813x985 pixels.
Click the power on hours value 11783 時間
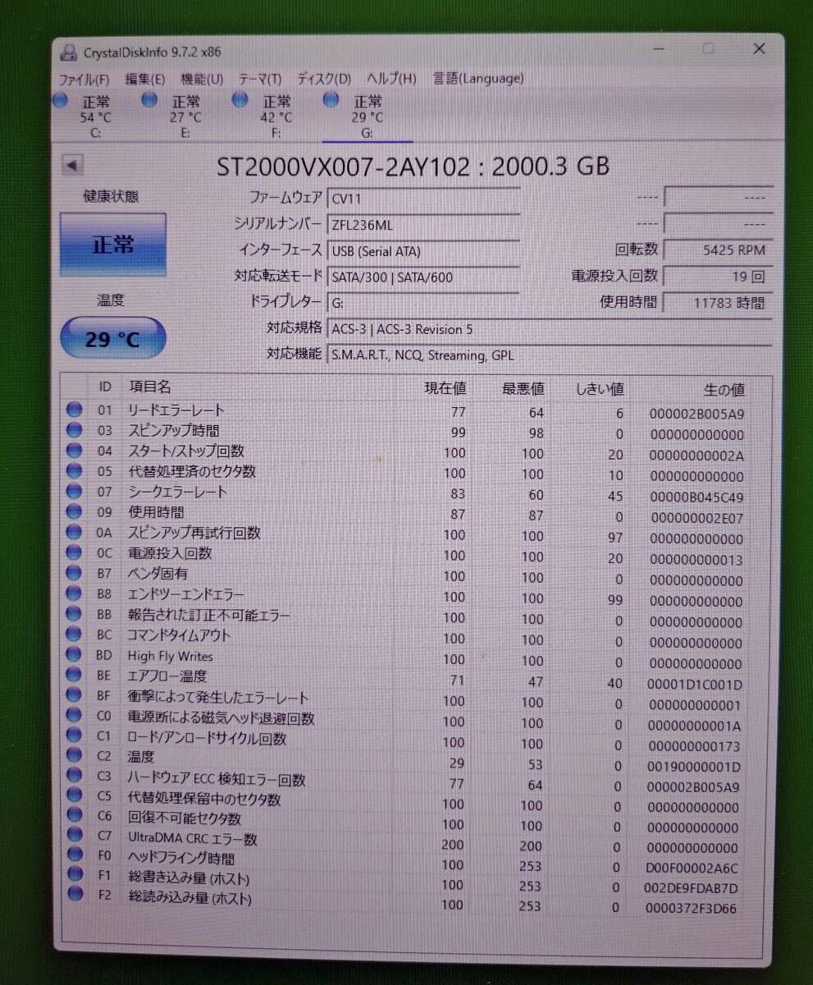(x=718, y=303)
